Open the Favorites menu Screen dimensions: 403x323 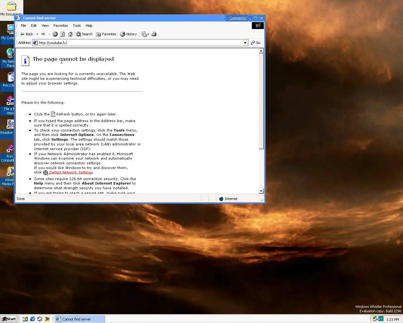tap(60, 26)
